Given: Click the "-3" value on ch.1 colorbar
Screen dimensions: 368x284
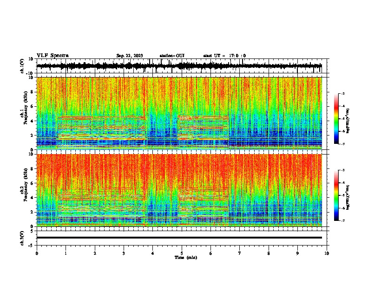Looking at the screenshot, I should pyautogui.click(x=343, y=94).
